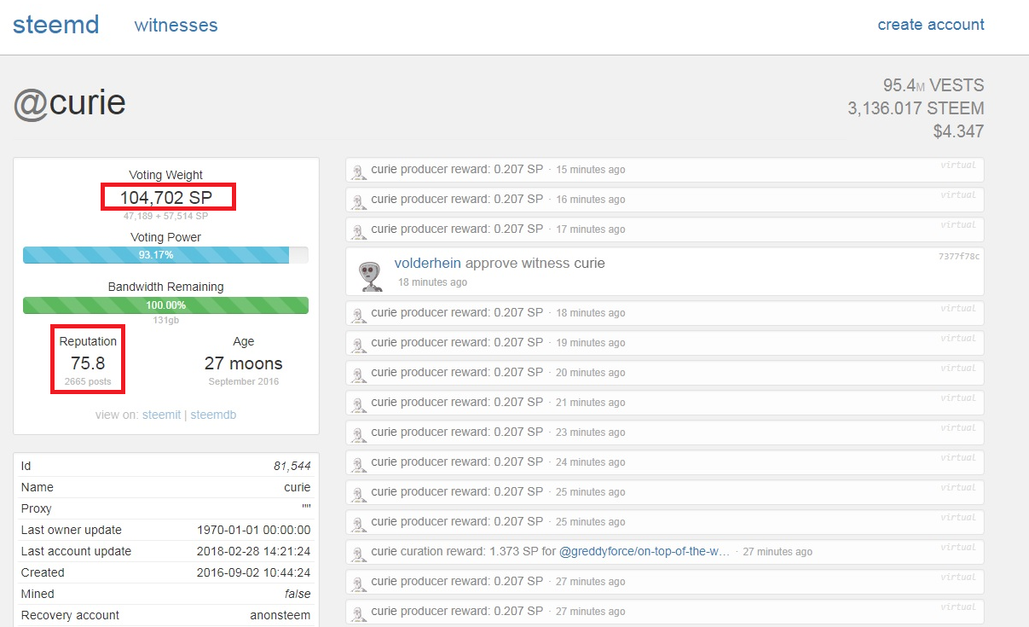1029x627 pixels.
Task: Select the @curie account heading
Action: (x=69, y=103)
